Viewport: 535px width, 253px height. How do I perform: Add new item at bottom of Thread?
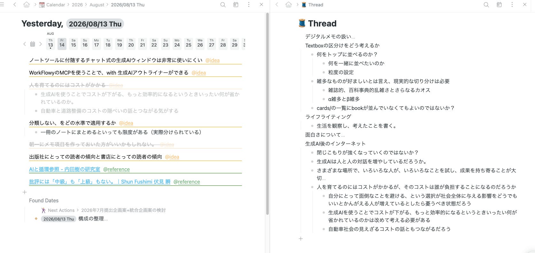[x=301, y=239]
